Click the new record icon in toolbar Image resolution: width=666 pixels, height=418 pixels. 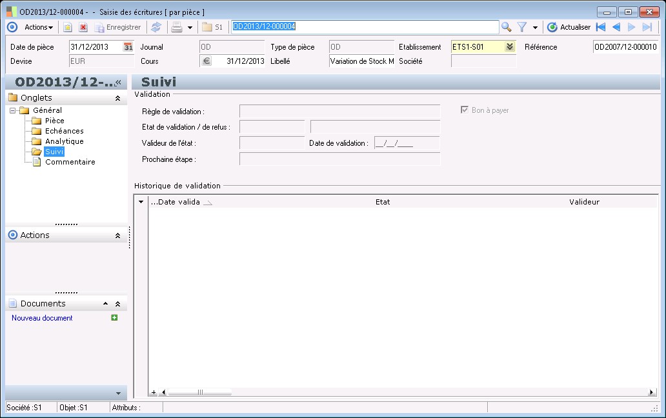tap(67, 27)
